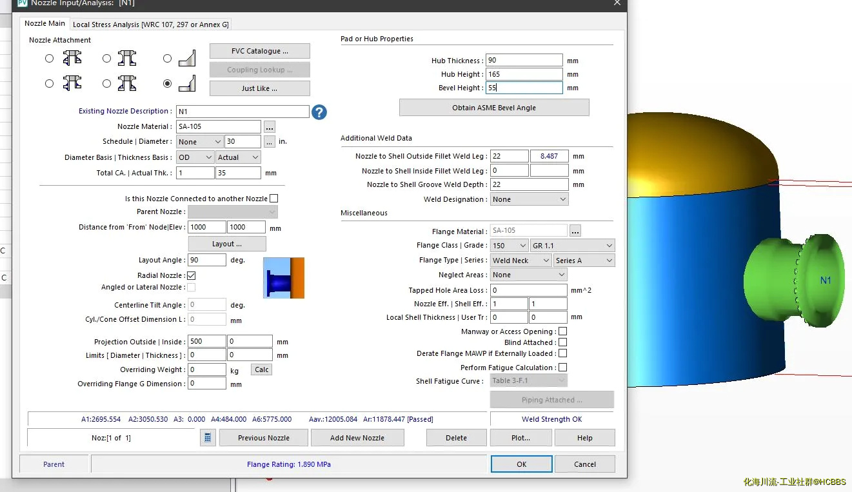The width and height of the screenshot is (852, 492).
Task: Click Hub Height field
Action: [x=524, y=74]
